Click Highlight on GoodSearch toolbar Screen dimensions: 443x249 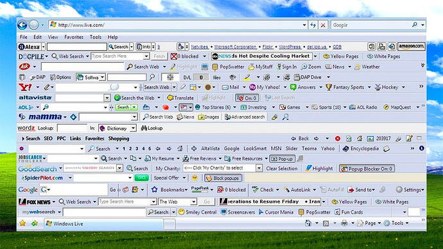coord(320,169)
